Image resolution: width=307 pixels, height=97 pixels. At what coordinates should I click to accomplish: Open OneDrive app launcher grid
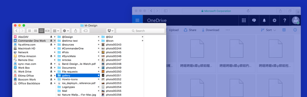pyautogui.click(x=244, y=20)
